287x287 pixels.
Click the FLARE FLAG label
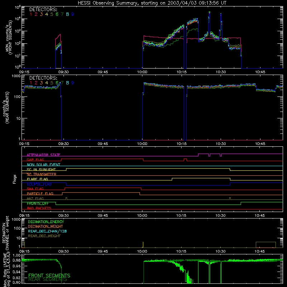tap(37, 179)
